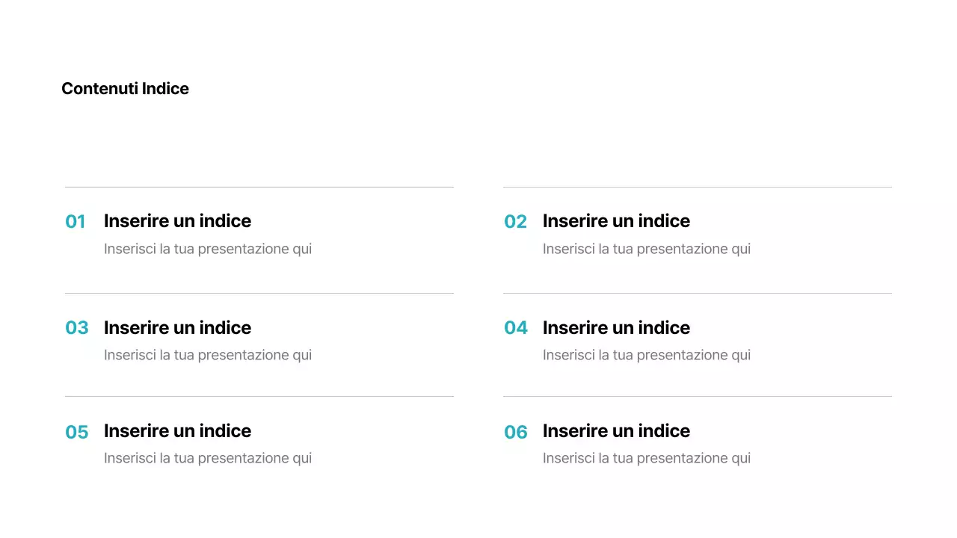Select "Inserire un indice" heading beside 06

click(x=616, y=431)
